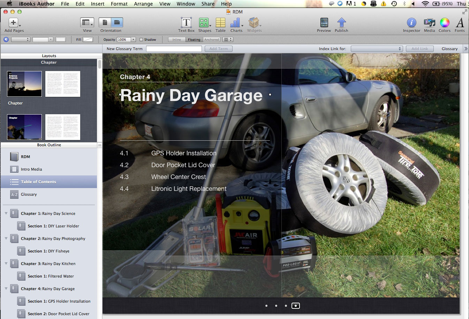Open the Fonts panel
Viewport: 469px width, 319px height.
(x=460, y=23)
